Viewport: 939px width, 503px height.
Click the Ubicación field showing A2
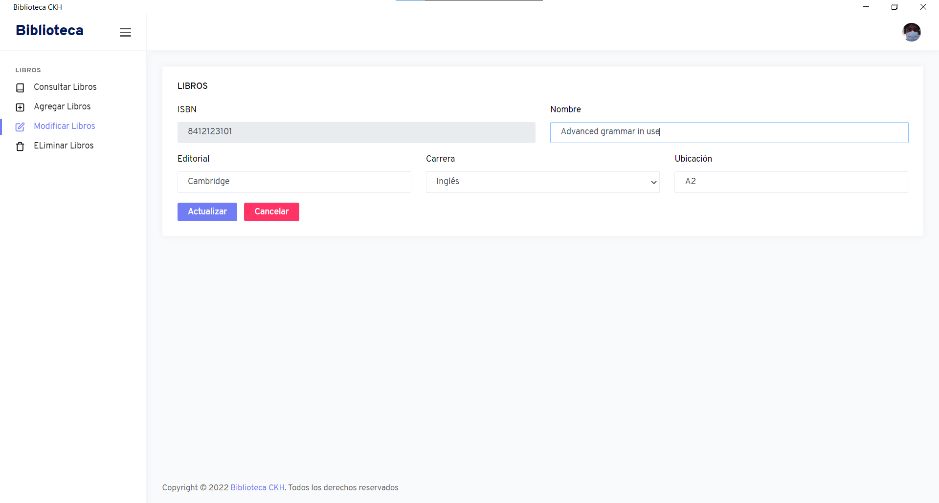790,182
